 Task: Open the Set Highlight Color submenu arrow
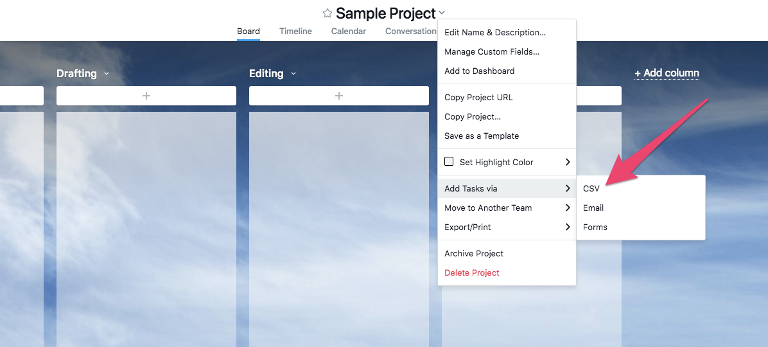(568, 162)
